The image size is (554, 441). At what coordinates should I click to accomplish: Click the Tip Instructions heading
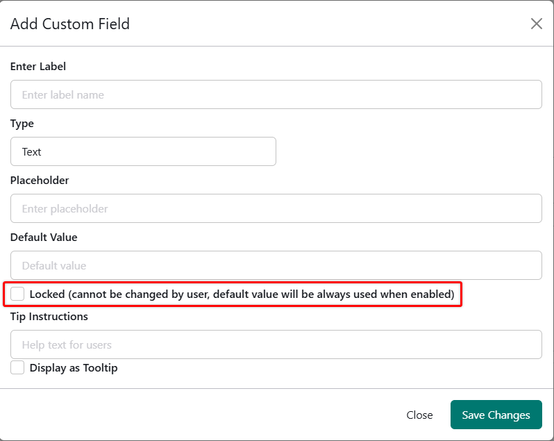coord(49,317)
